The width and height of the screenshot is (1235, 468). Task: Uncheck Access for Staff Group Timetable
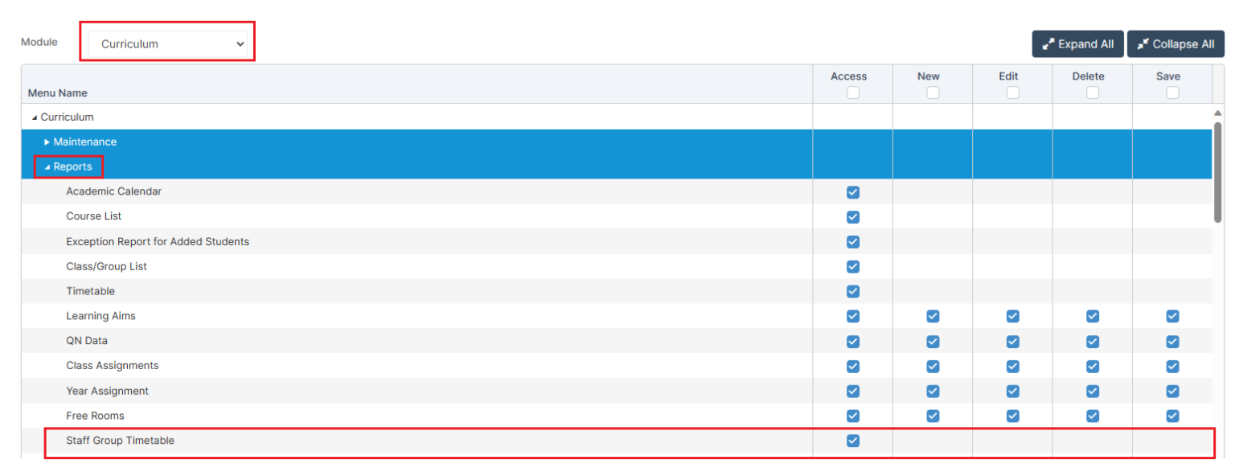852,441
